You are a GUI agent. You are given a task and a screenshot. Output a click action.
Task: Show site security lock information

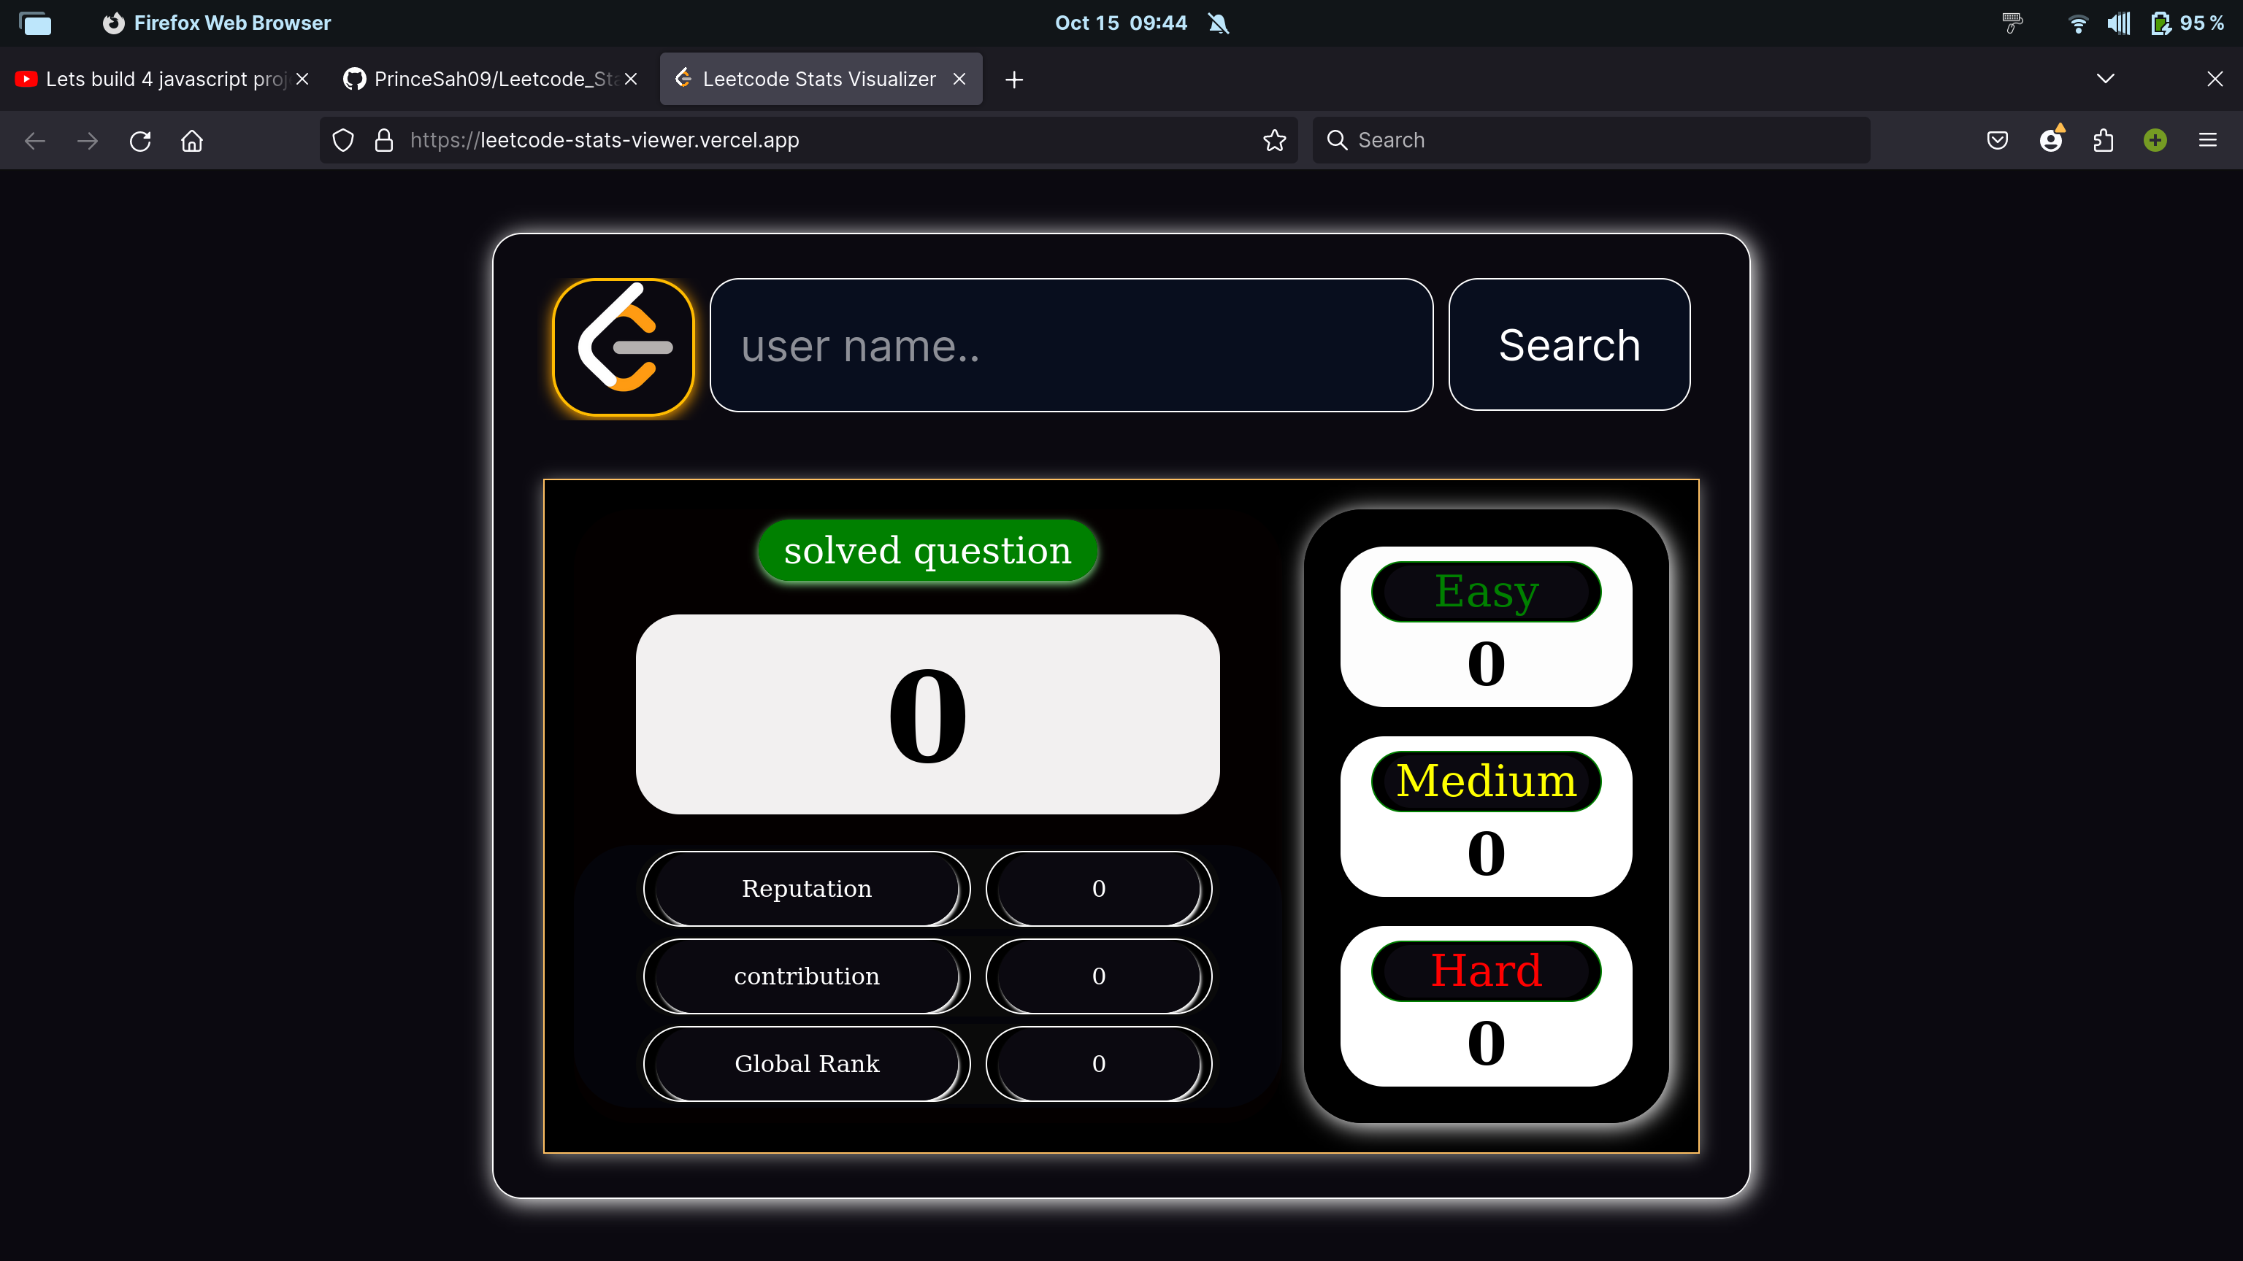point(383,140)
